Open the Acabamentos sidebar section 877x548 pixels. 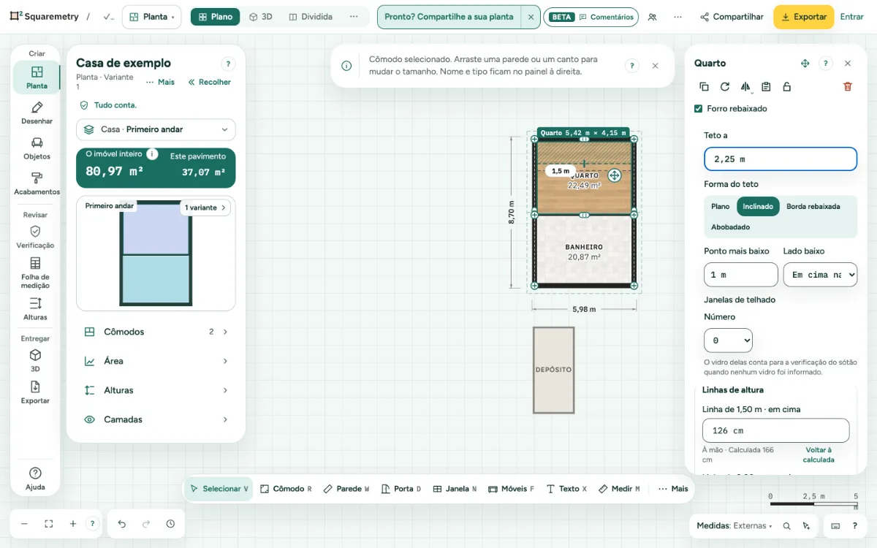(37, 183)
